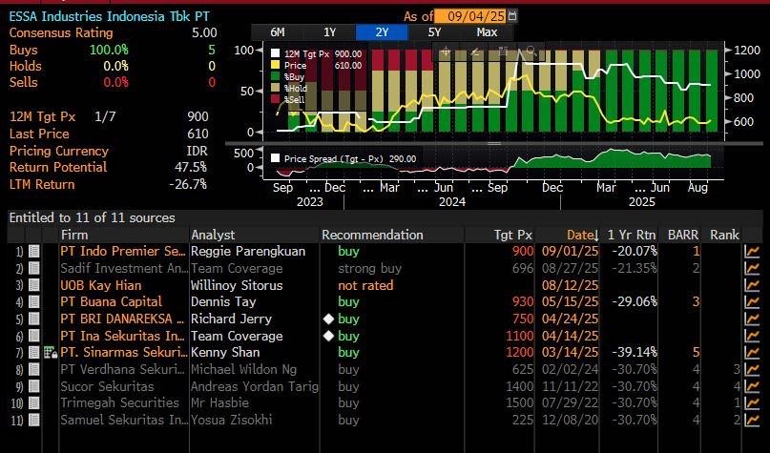Switch chart range to 6M

tap(278, 32)
